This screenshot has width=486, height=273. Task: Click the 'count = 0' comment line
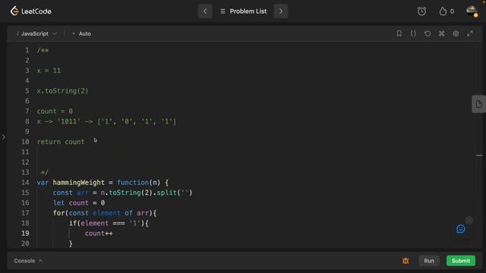[55, 111]
